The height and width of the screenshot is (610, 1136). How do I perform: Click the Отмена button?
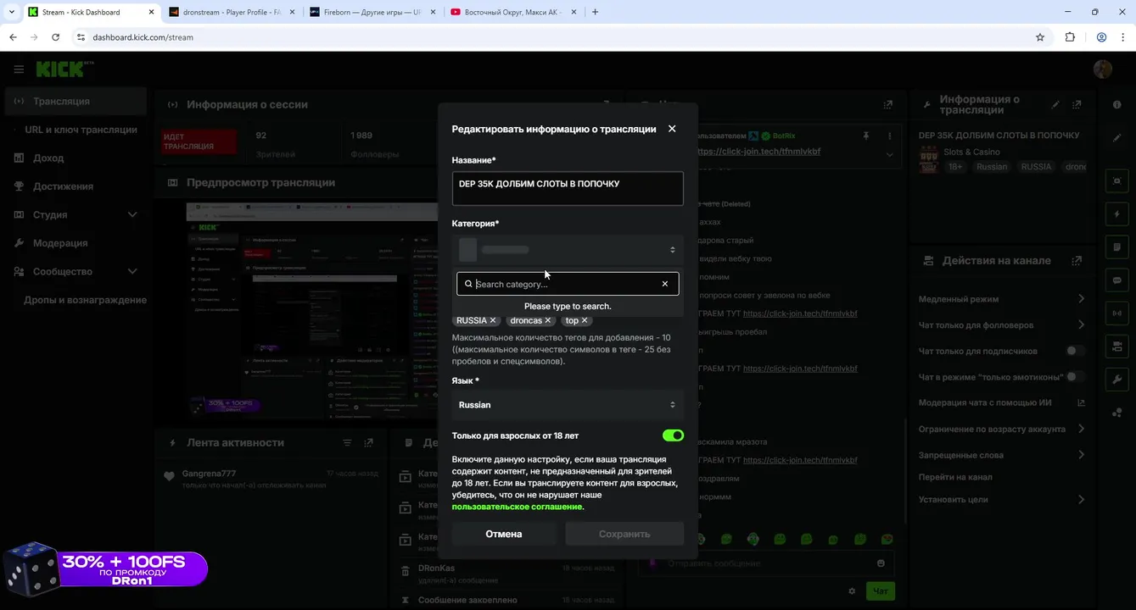(x=504, y=534)
